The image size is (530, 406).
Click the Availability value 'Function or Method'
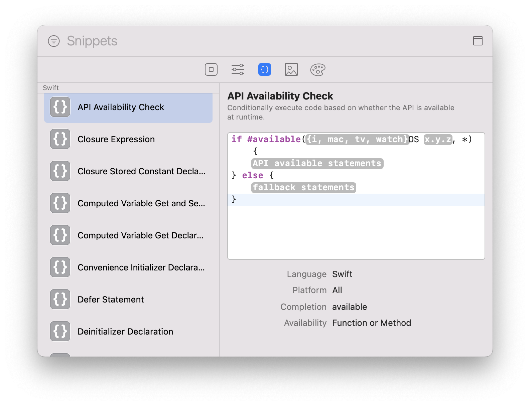(x=372, y=323)
